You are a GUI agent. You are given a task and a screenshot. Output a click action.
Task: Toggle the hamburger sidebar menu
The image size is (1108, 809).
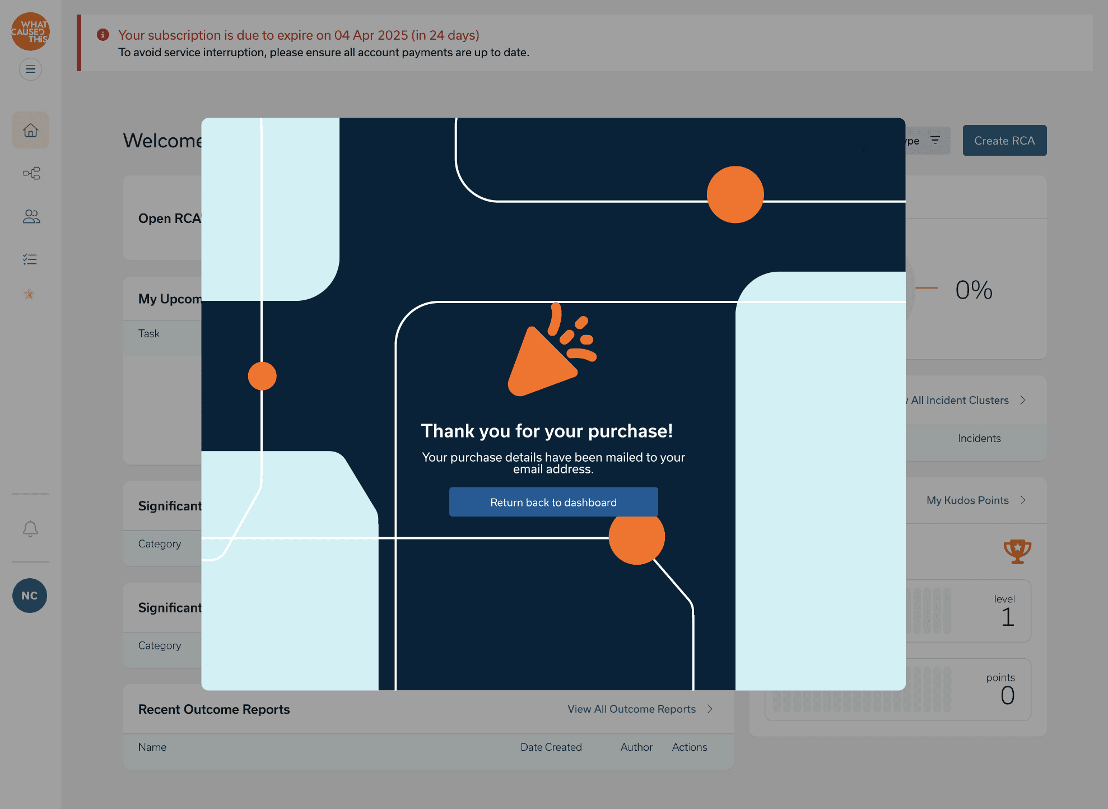[x=30, y=69]
